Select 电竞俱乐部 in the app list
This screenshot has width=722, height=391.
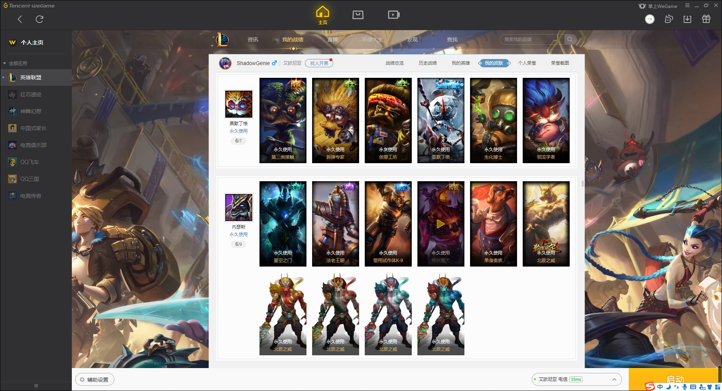click(36, 145)
